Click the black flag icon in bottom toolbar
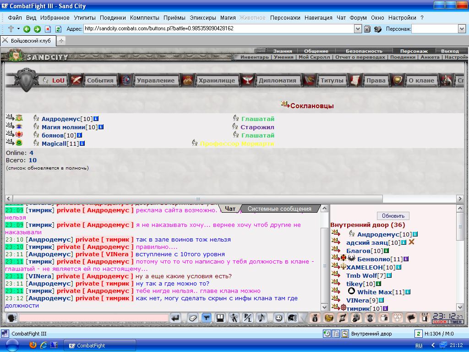The image size is (469, 352). click(411, 318)
